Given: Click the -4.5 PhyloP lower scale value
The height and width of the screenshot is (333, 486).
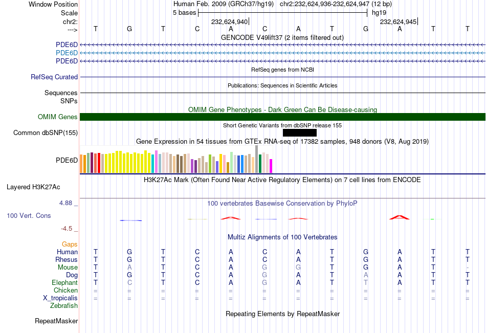Looking at the screenshot, I should tap(67, 229).
